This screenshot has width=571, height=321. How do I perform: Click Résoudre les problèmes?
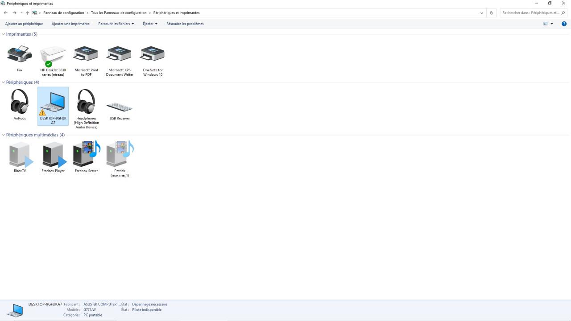[x=185, y=24]
